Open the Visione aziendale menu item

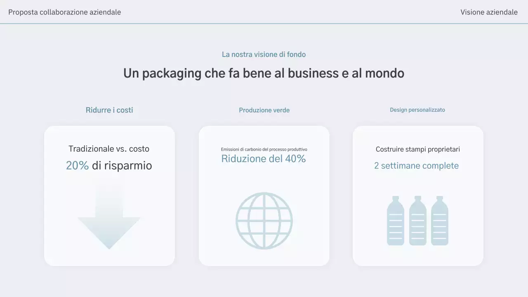coord(489,12)
